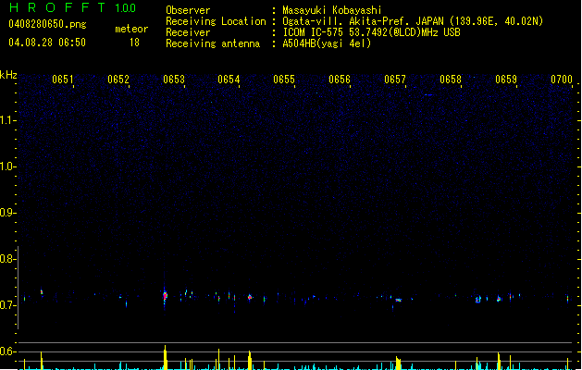Click the 0.6 kHz frequency tick label

pos(7,351)
